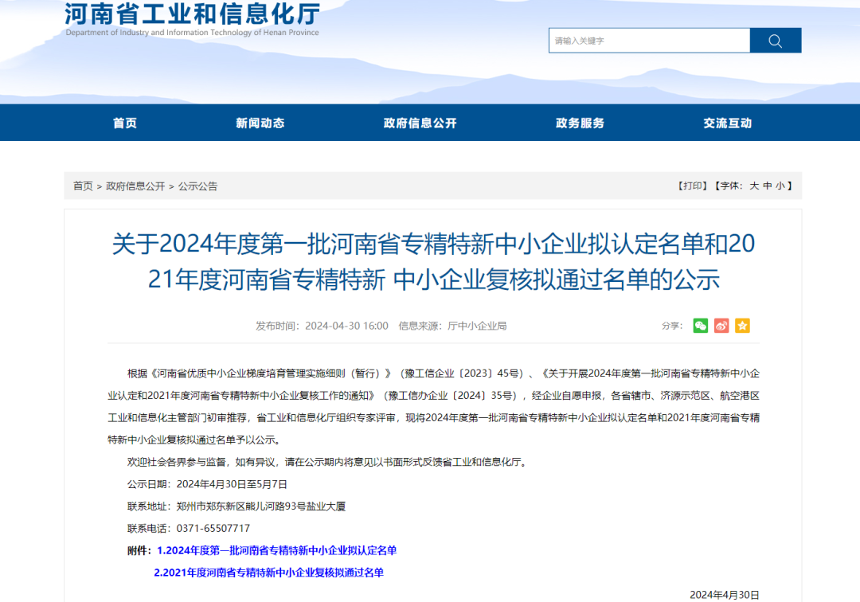The image size is (860, 602).
Task: Share article via WeChat icon
Action: tap(700, 326)
